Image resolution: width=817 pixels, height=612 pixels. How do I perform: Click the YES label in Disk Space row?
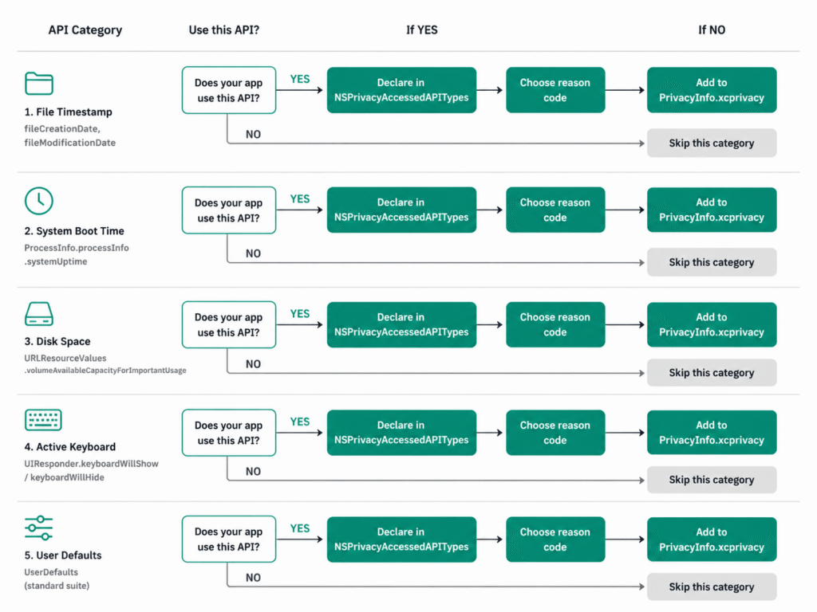tap(300, 314)
